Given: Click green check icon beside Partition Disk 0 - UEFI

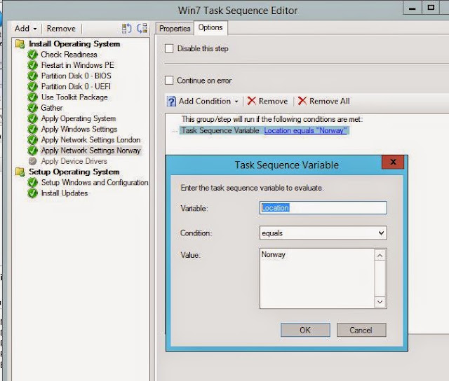Looking at the screenshot, I should 33,87.
